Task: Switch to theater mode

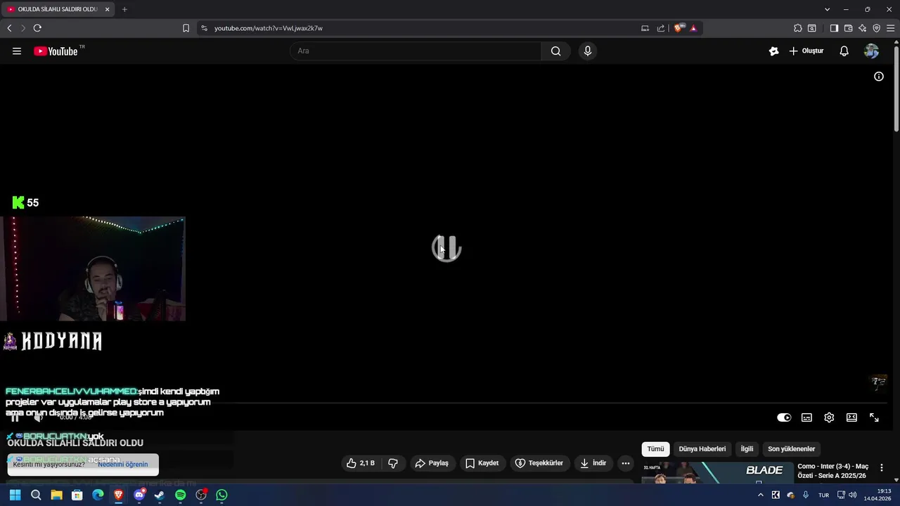Action: point(851,417)
